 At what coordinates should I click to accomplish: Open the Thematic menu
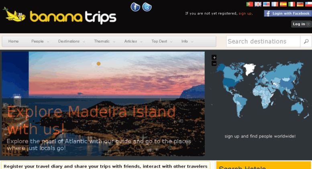coord(104,42)
